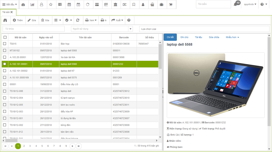
Task: Open the Bắt đầu start menu dropdown
Action: tap(10, 5)
